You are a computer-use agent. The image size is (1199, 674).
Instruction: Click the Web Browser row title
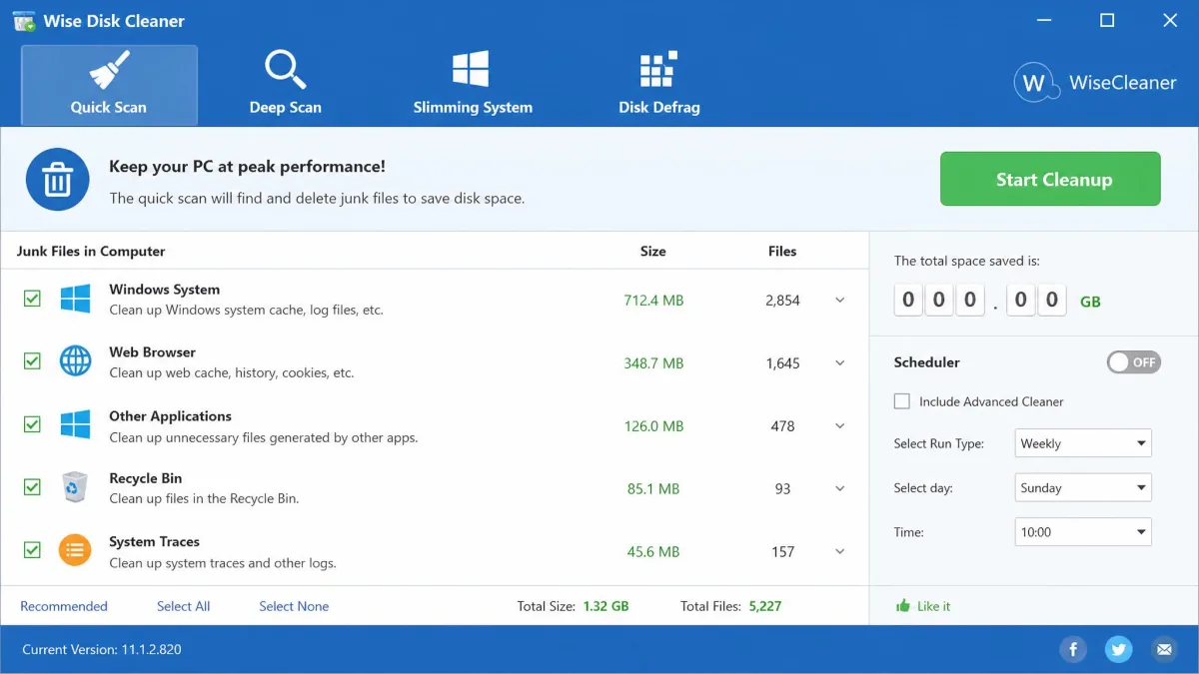click(153, 352)
